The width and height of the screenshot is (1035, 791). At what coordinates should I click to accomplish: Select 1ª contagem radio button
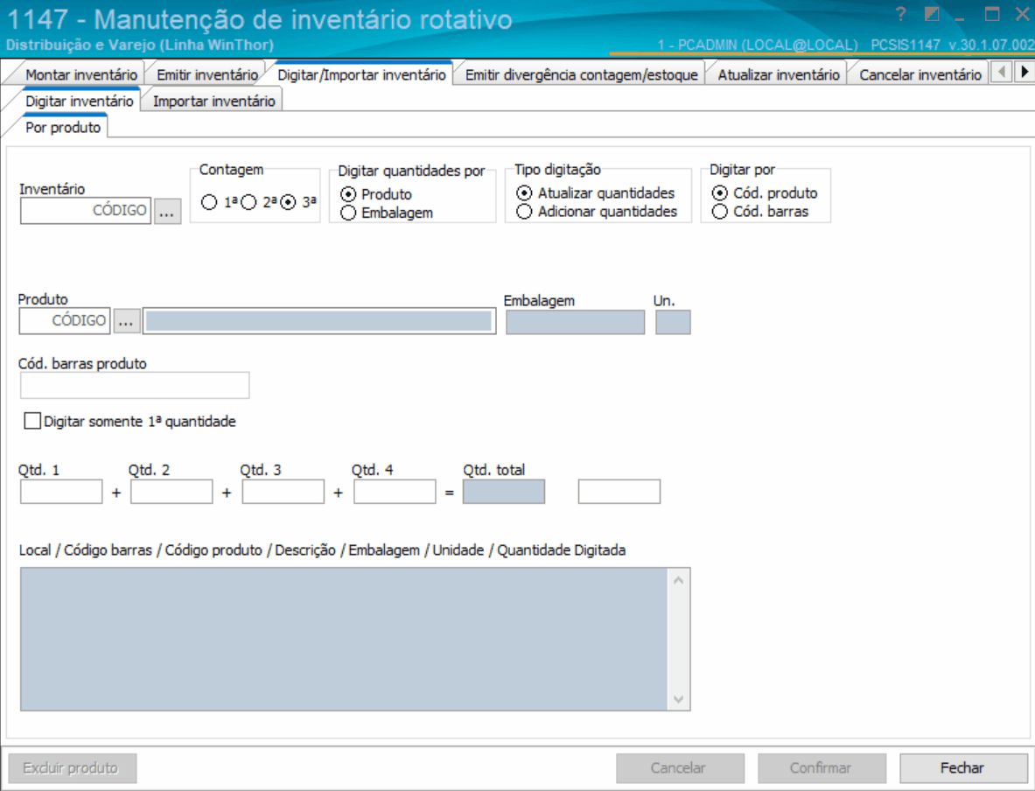pyautogui.click(x=209, y=202)
